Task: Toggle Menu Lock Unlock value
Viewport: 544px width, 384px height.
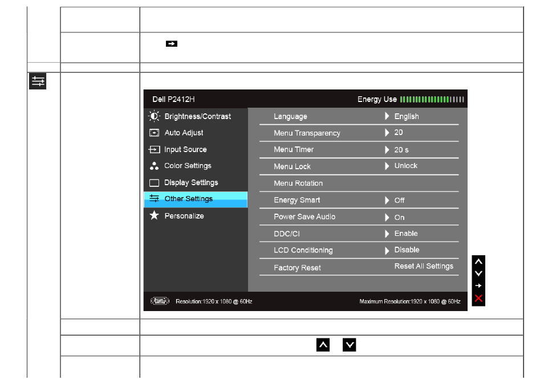Action: [405, 166]
